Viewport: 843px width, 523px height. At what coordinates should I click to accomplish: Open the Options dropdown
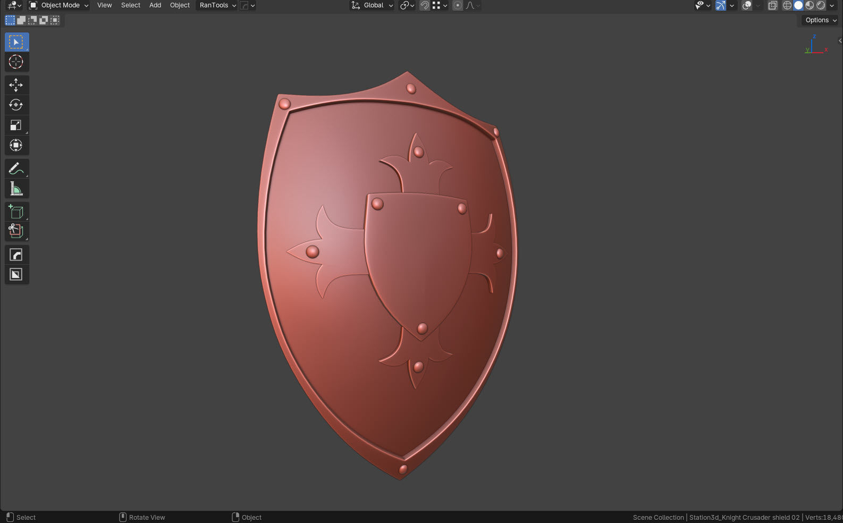[x=821, y=20]
